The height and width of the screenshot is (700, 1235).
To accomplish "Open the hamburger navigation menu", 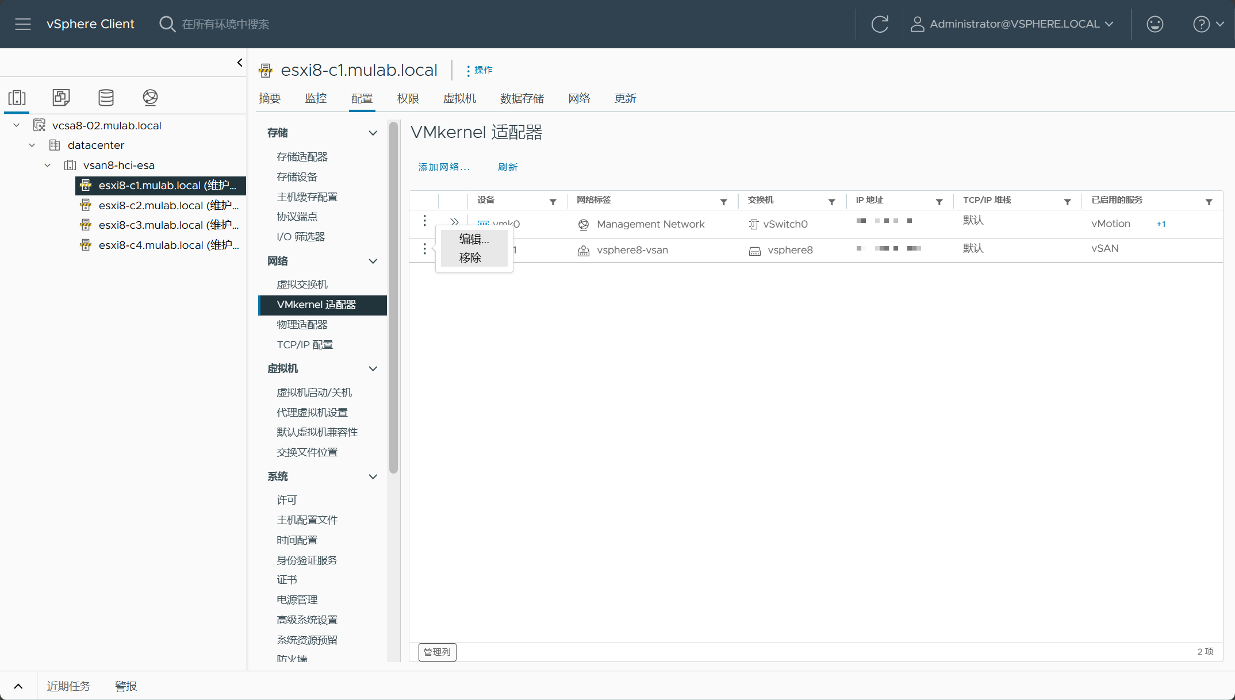I will tap(23, 24).
